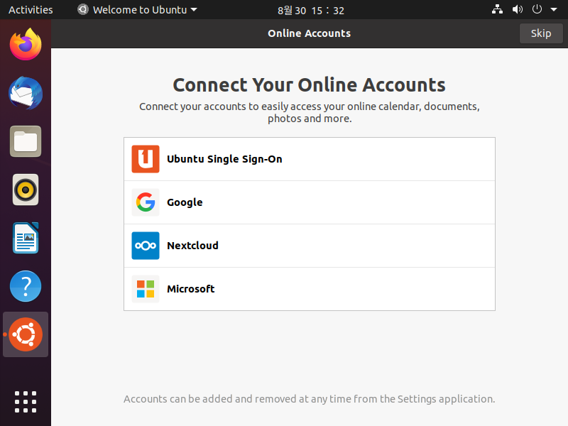Connect an Ubuntu Single Sign-On account
This screenshot has height=426, width=568.
[310, 159]
